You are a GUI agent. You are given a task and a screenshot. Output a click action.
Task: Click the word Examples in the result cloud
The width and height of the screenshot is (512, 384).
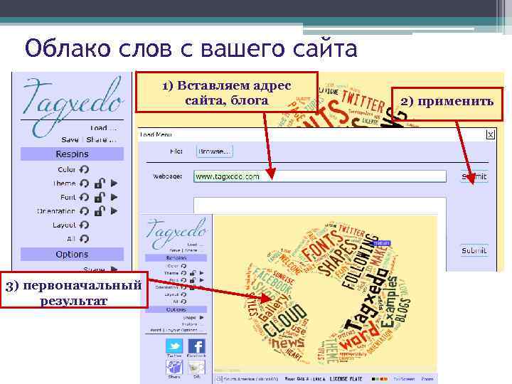[389, 302]
